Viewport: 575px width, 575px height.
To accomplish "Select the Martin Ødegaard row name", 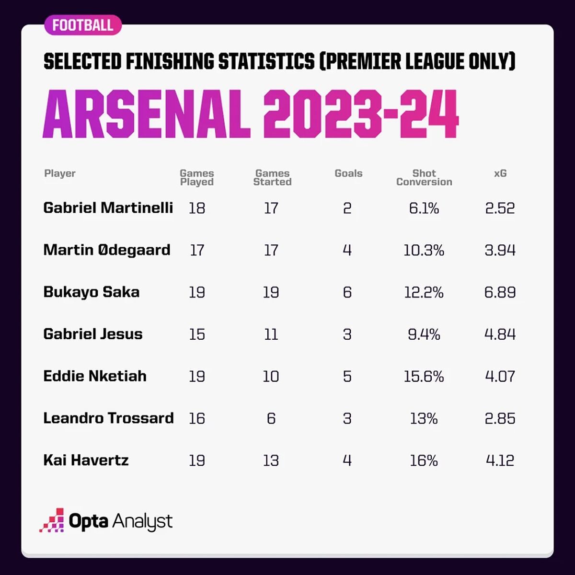I will [107, 250].
